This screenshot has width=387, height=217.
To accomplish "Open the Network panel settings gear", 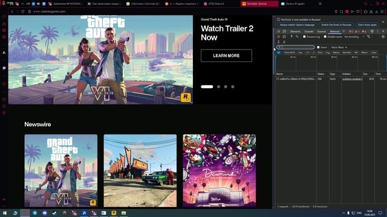I will [383, 37].
